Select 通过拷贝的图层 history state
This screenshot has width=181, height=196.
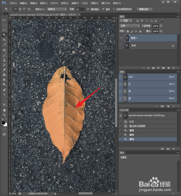(148, 126)
